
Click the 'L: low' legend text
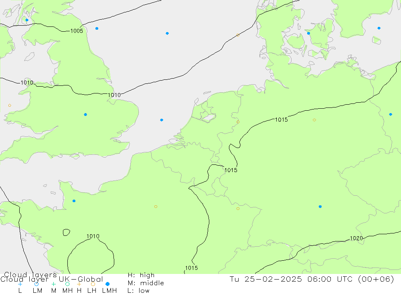click(x=138, y=291)
